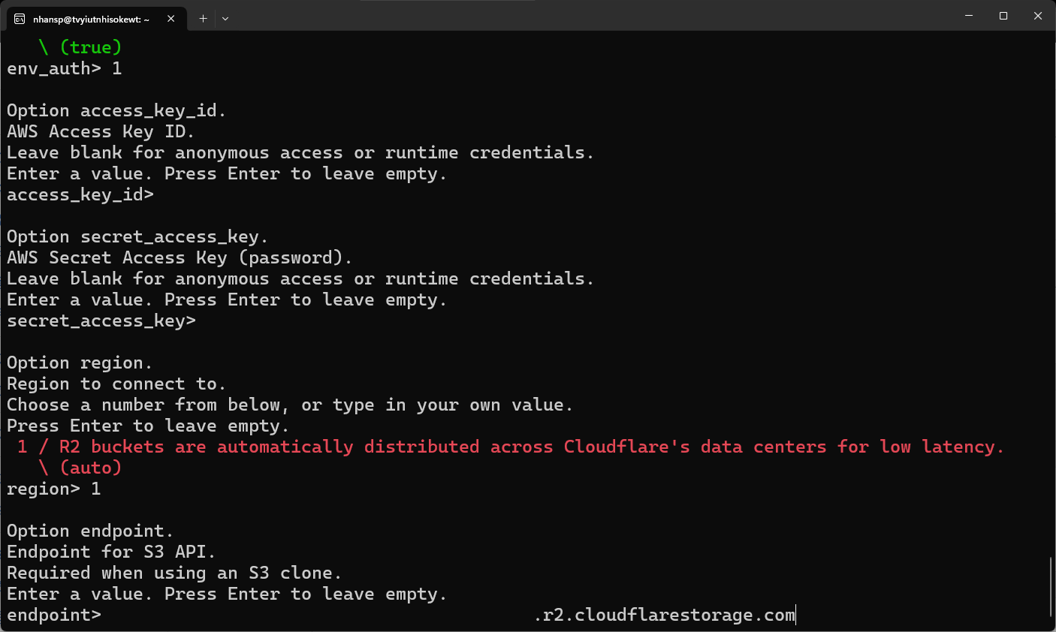The height and width of the screenshot is (632, 1056).
Task: Click the terminal icon on the tab
Action: tap(20, 19)
